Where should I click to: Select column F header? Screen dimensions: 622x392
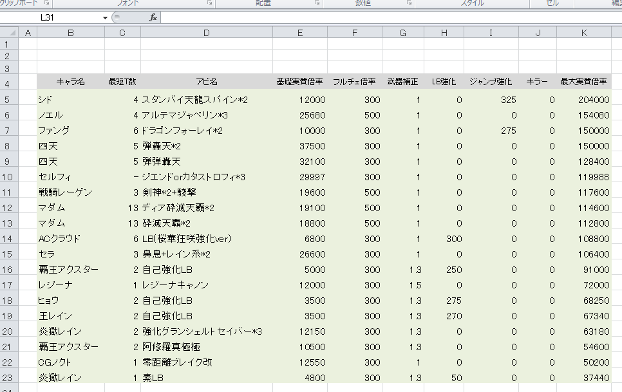tap(355, 33)
